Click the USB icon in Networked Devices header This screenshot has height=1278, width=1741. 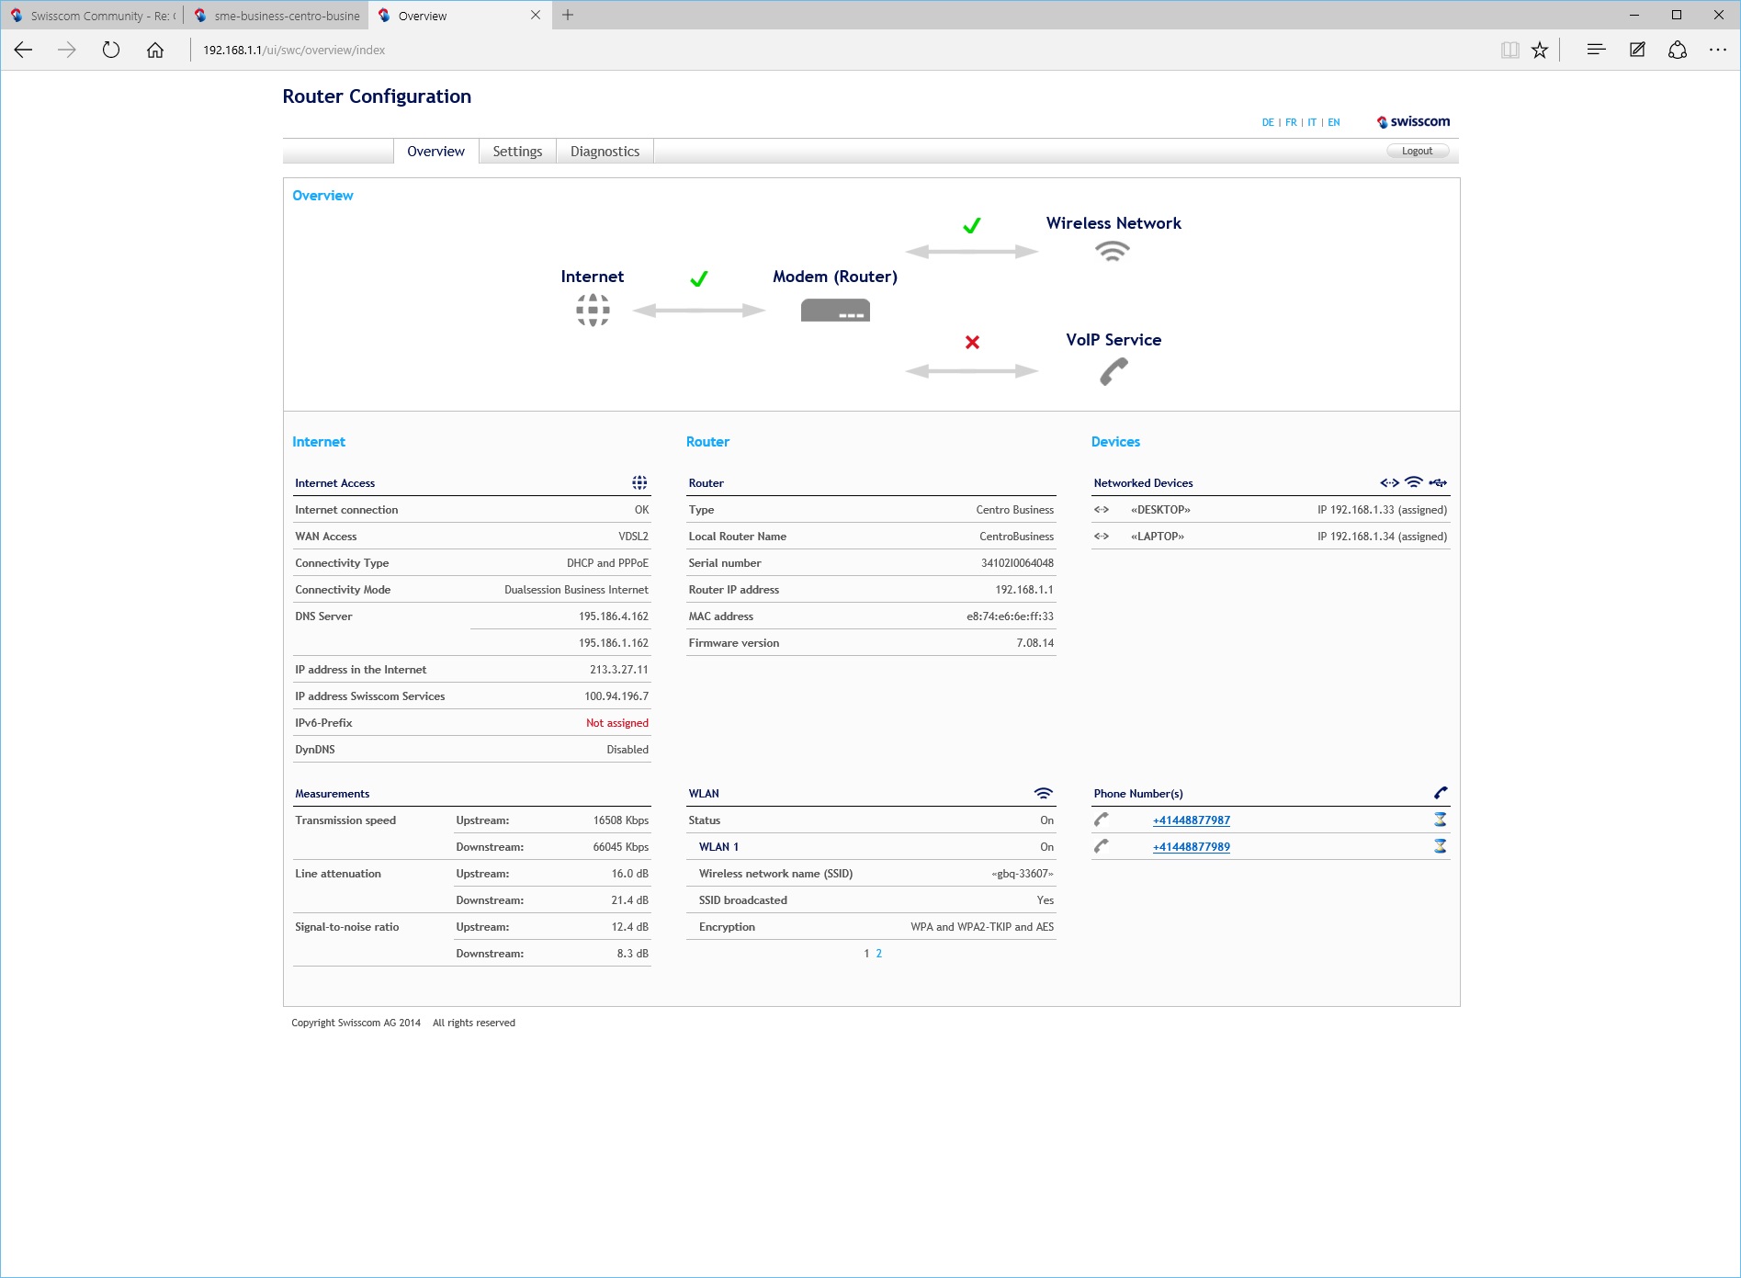click(1438, 482)
